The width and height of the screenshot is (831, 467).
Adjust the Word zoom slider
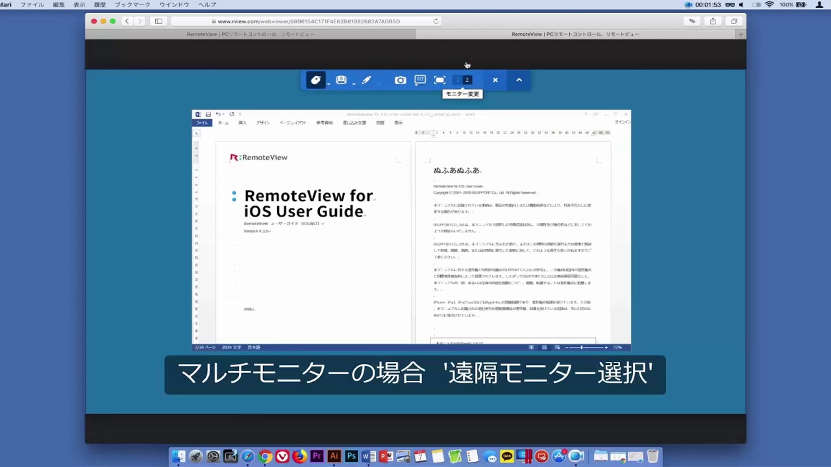[x=582, y=347]
